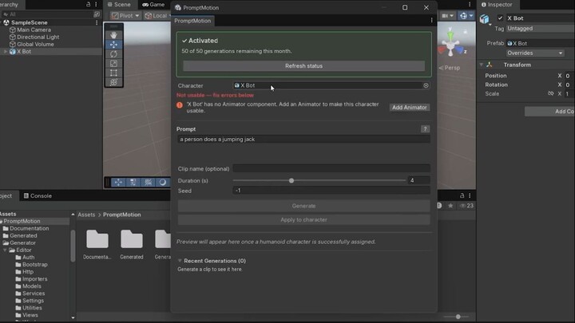The image size is (575, 323).
Task: Collapse Recent Generations section
Action: (x=180, y=261)
